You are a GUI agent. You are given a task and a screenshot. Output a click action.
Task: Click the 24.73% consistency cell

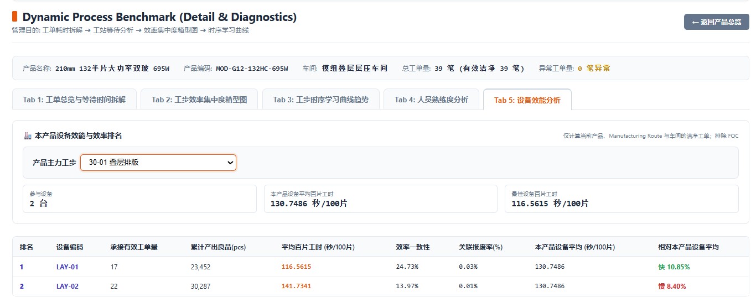pos(407,267)
